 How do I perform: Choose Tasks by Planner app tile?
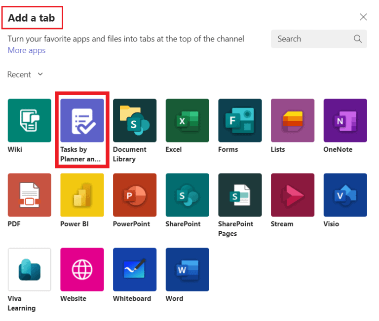[82, 120]
